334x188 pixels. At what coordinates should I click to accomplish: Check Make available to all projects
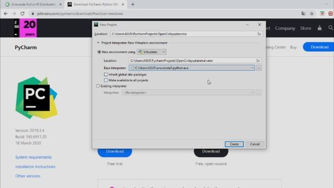[x=105, y=80]
